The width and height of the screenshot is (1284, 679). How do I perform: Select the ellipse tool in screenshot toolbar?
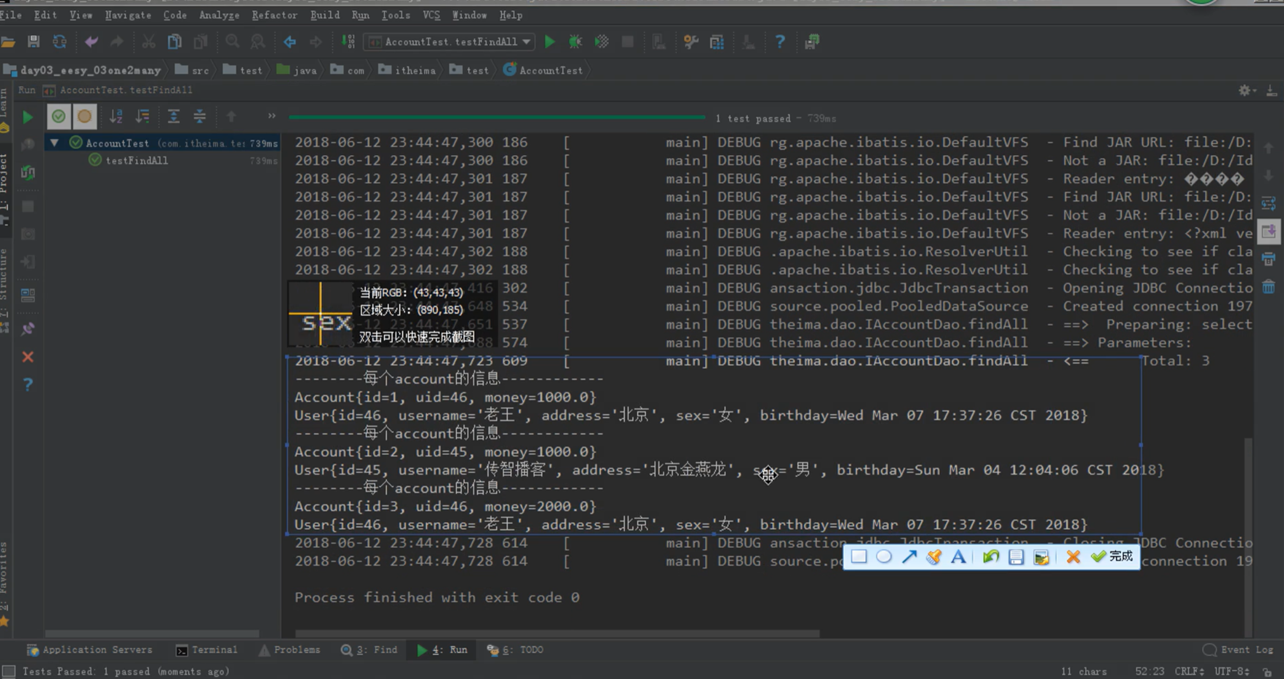pos(884,557)
